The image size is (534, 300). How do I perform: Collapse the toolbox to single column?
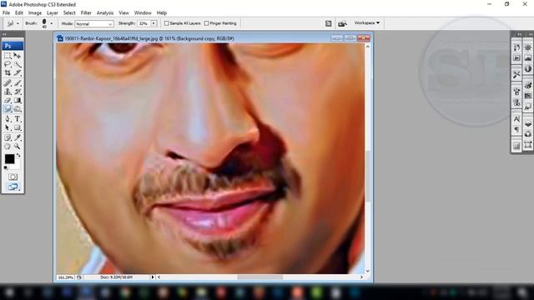coord(4,34)
